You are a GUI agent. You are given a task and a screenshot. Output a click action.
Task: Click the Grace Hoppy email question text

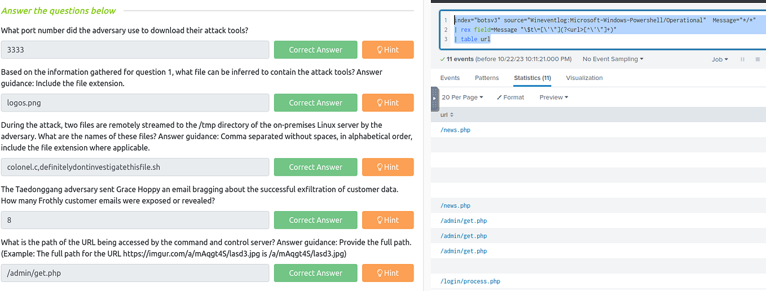(200, 195)
